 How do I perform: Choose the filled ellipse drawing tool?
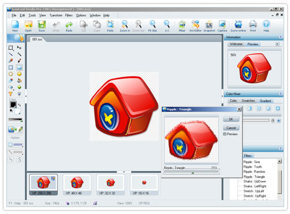(19, 74)
